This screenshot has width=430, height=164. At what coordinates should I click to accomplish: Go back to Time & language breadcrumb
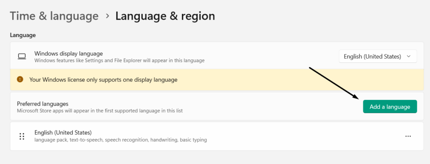54,16
